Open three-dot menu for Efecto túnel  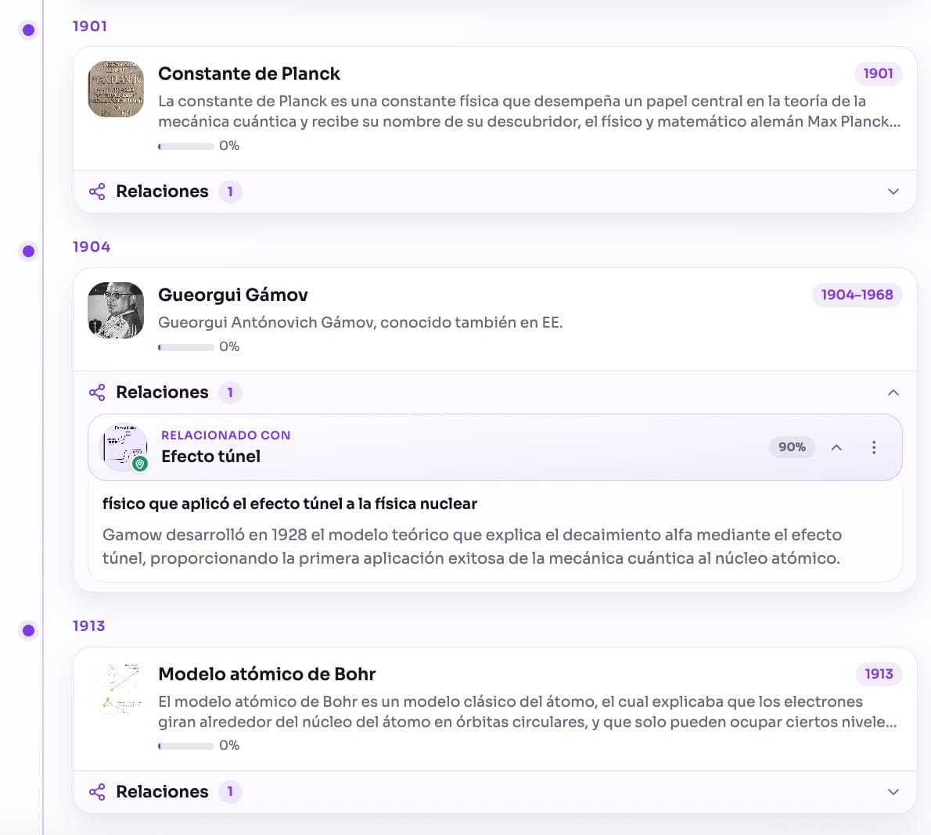pyautogui.click(x=873, y=447)
